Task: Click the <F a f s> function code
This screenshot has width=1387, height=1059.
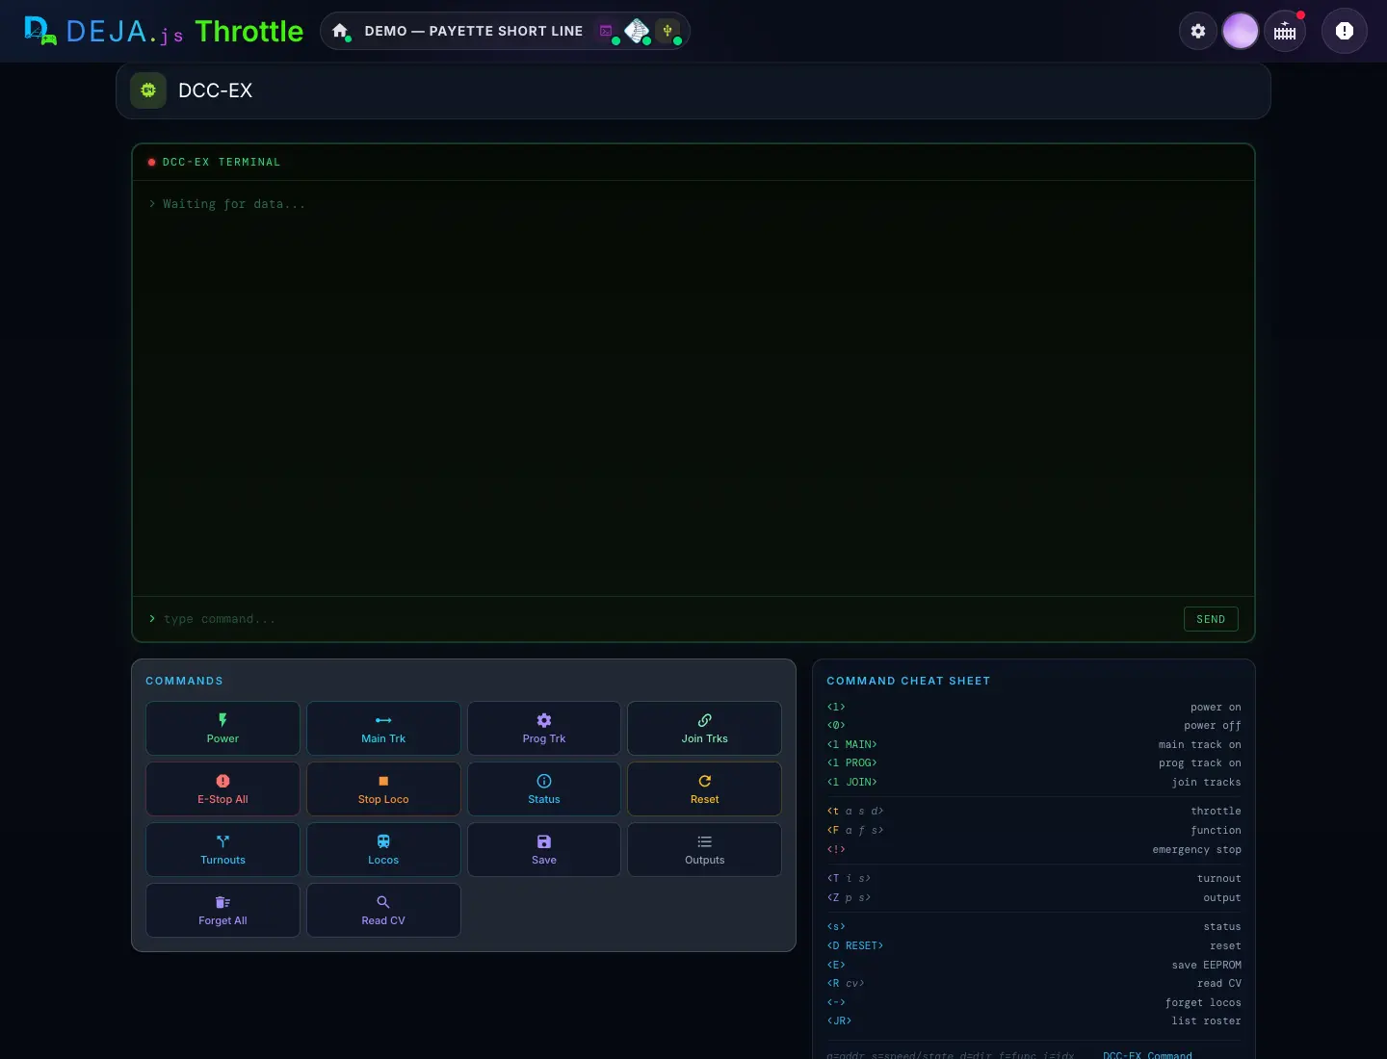Action: (x=855, y=830)
